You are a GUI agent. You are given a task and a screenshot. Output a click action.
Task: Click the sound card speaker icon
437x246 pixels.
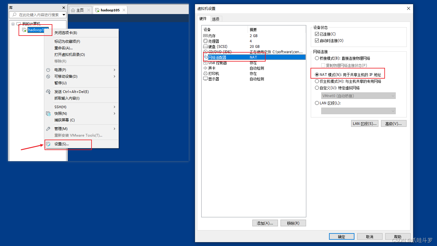click(205, 68)
